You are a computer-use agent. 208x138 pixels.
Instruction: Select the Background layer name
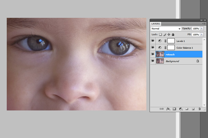(172, 61)
